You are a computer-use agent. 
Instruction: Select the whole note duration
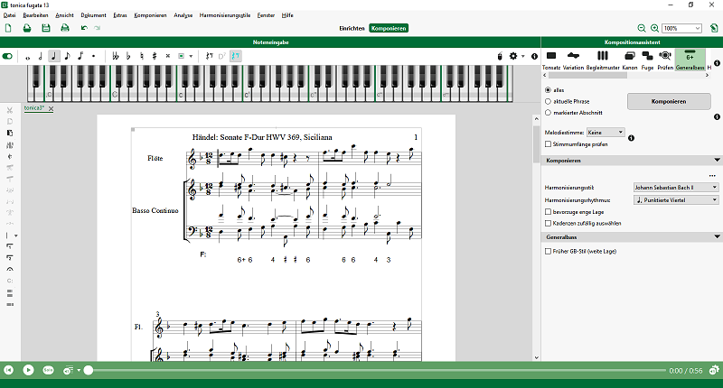click(28, 56)
